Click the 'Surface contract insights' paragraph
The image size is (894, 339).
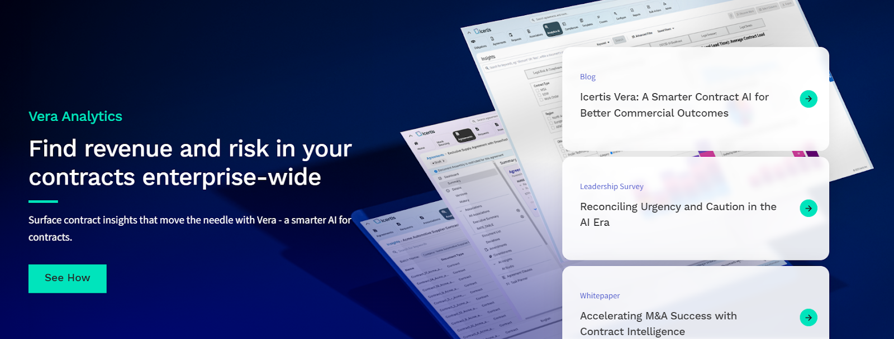[190, 229]
